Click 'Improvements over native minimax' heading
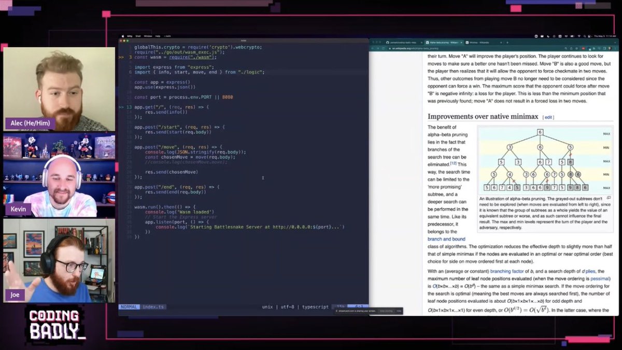This screenshot has height=350, width=622. click(483, 117)
